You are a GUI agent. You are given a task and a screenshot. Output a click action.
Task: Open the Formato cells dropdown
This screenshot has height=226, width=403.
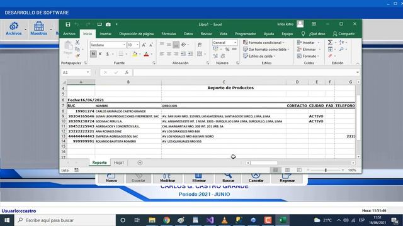pyautogui.click(x=308, y=56)
